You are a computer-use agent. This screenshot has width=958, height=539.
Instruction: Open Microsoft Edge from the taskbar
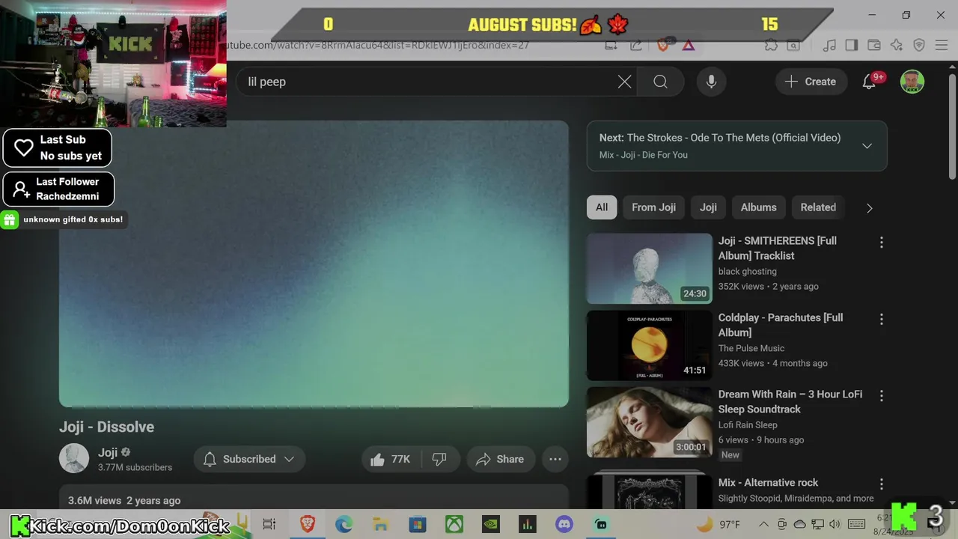click(x=344, y=524)
